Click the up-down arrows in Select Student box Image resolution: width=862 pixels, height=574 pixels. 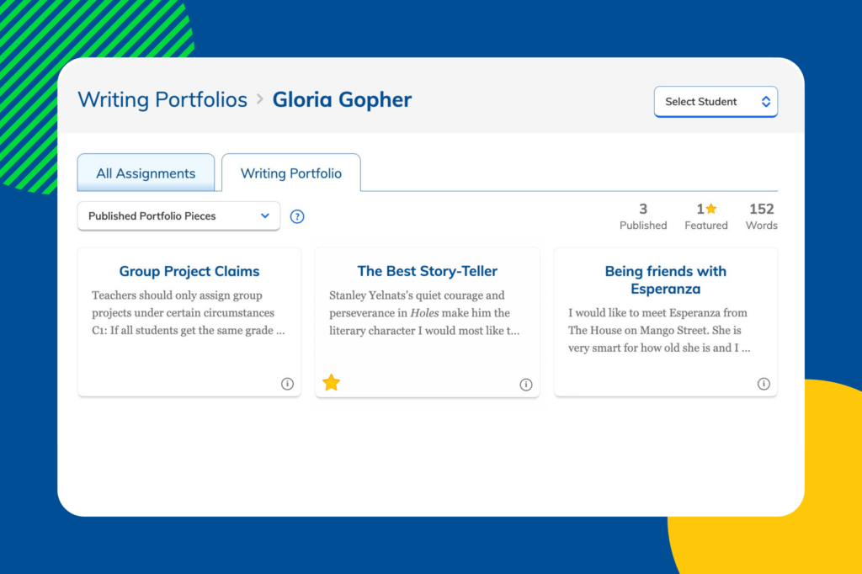point(766,101)
